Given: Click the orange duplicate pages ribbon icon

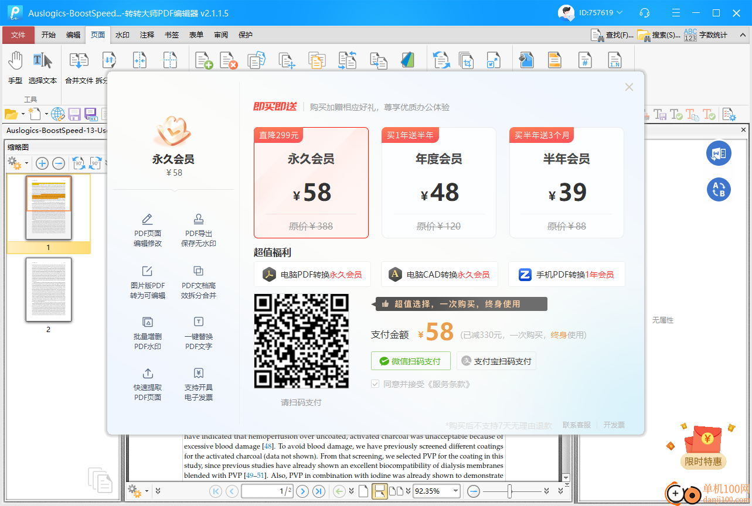Looking at the screenshot, I should tap(317, 60).
